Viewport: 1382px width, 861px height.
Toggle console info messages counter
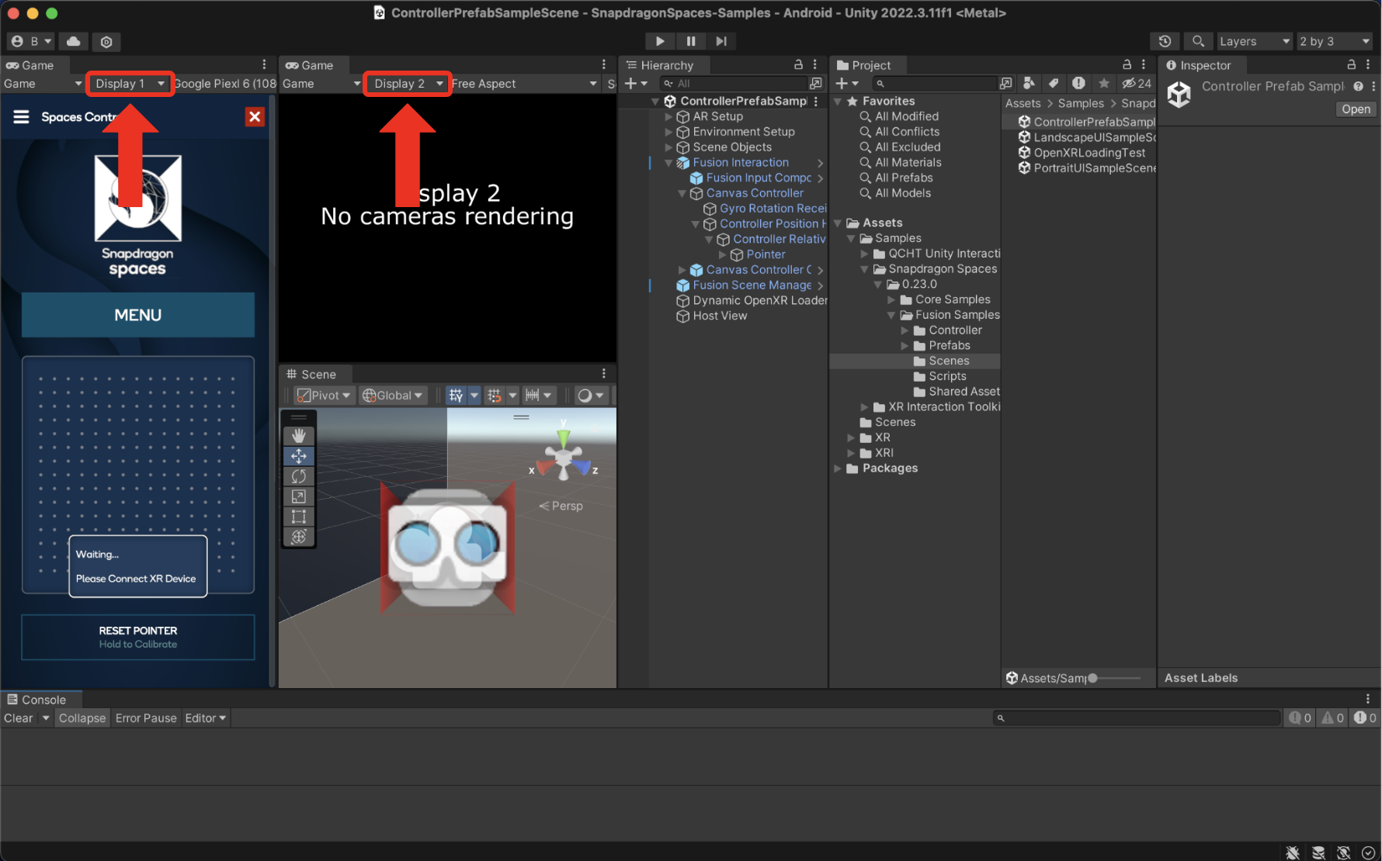coord(1300,718)
